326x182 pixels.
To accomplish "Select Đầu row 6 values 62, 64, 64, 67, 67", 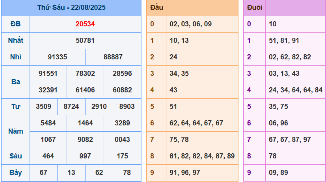I will point(196,123).
